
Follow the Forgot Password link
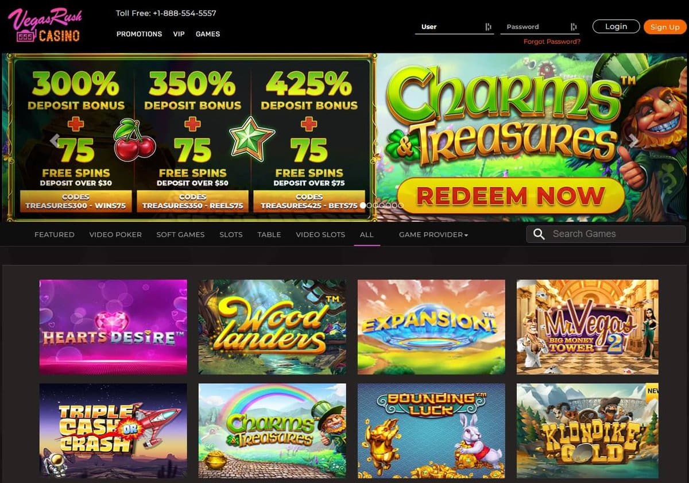pos(552,41)
